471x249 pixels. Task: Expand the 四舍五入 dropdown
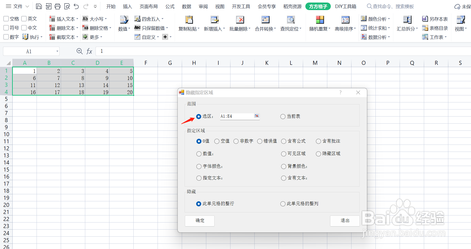click(162, 19)
